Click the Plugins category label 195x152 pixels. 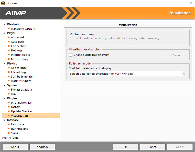point(12,98)
